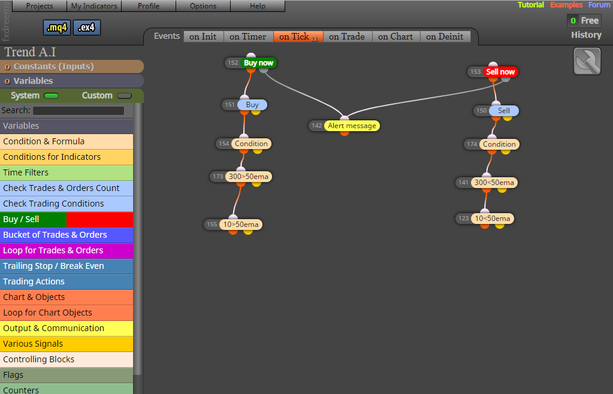Open the History panel
Image resolution: width=613 pixels, height=394 pixels.
pyautogui.click(x=586, y=35)
